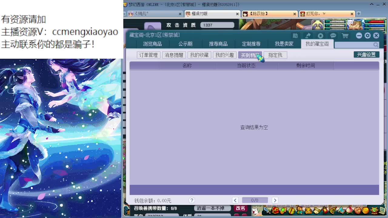388x218 pixels.
Task: Open the 推荐商品 tab
Action: pyautogui.click(x=218, y=44)
